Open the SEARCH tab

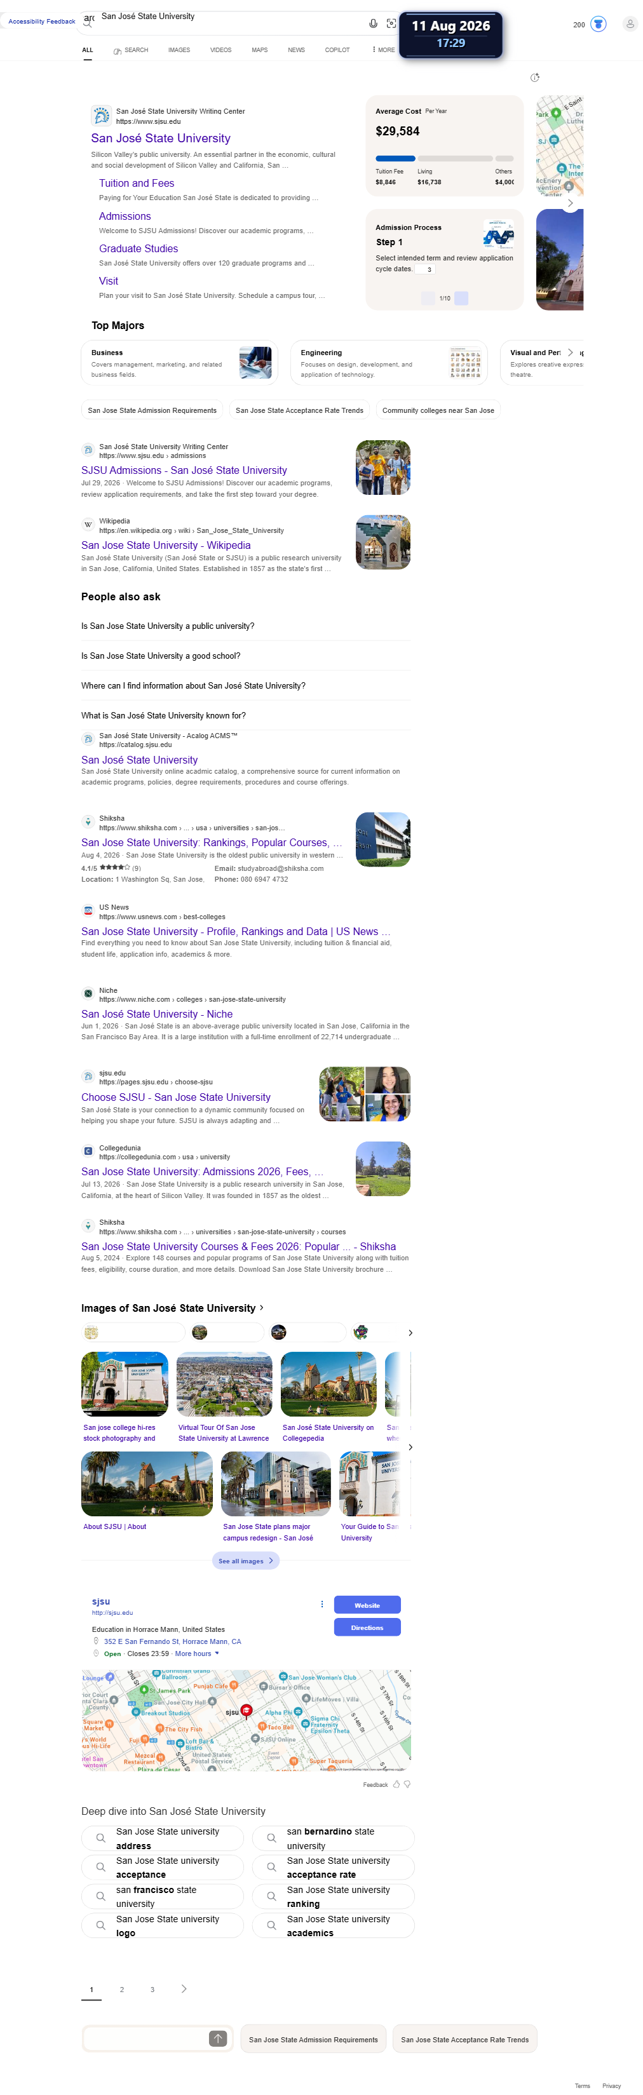tap(131, 50)
